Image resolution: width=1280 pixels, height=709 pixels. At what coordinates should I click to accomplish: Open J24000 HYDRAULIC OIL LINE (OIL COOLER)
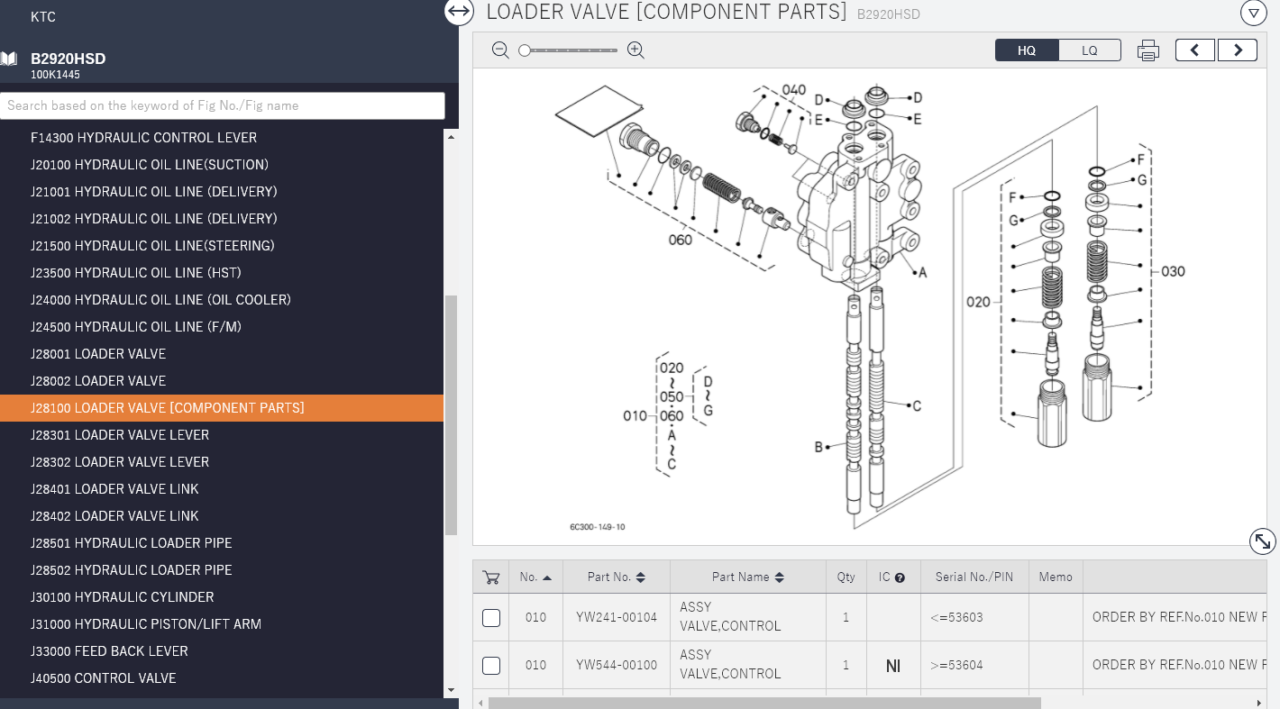pos(222,300)
